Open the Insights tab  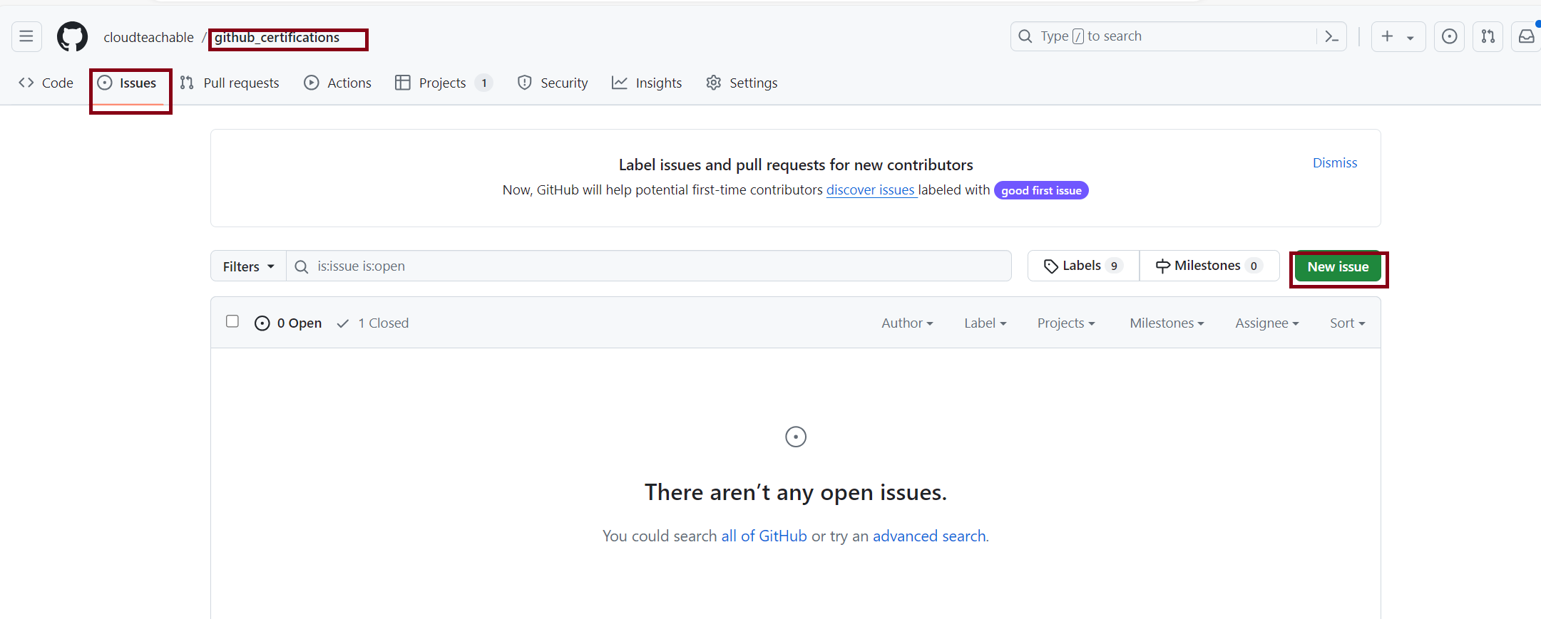click(x=647, y=83)
